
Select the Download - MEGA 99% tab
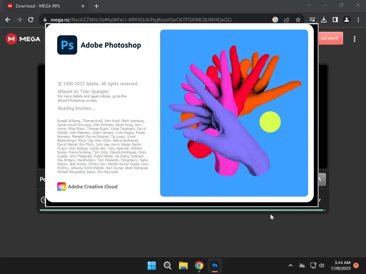[46, 6]
